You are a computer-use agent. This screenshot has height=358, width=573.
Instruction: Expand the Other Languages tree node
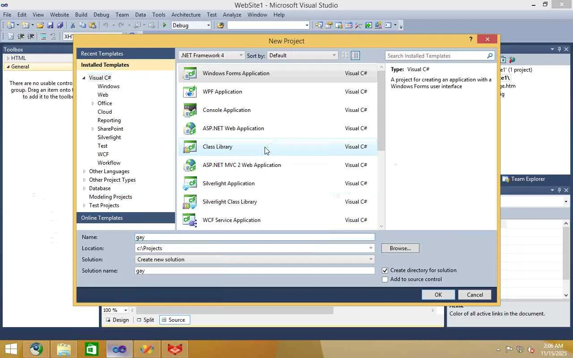click(x=85, y=171)
